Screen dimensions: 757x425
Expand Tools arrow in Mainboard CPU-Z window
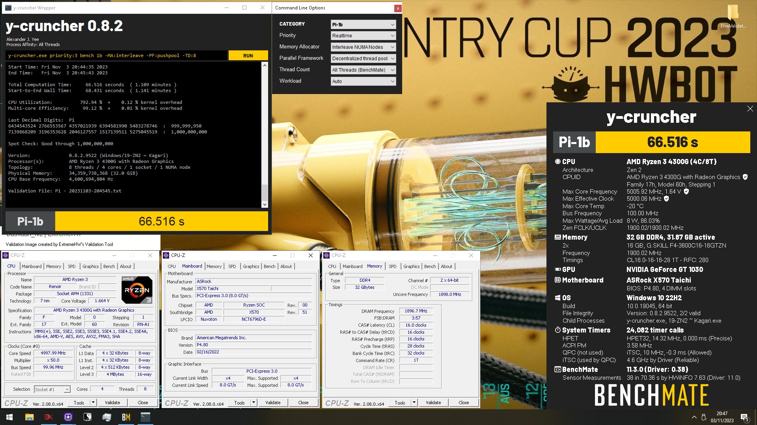[254, 403]
